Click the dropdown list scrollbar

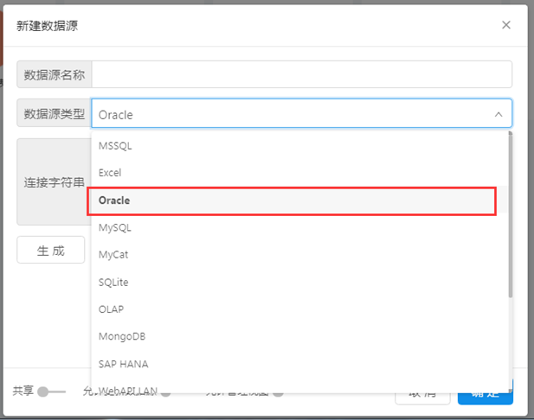510,215
